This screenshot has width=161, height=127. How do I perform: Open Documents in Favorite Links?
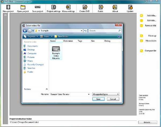[x=32, y=46]
